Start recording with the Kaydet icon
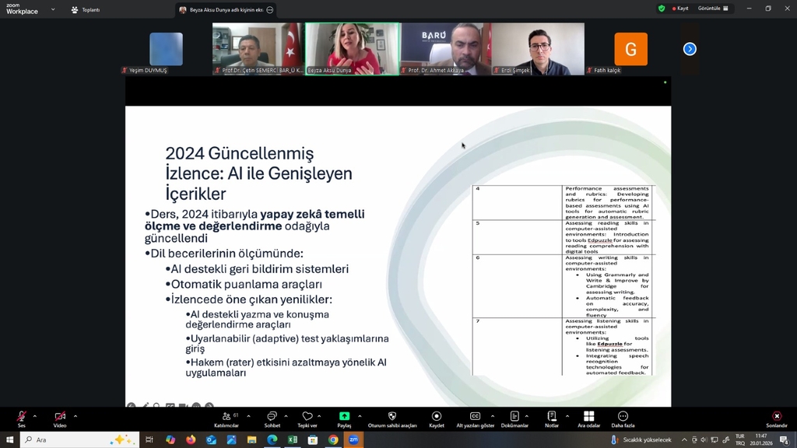Image resolution: width=797 pixels, height=448 pixels. click(437, 417)
